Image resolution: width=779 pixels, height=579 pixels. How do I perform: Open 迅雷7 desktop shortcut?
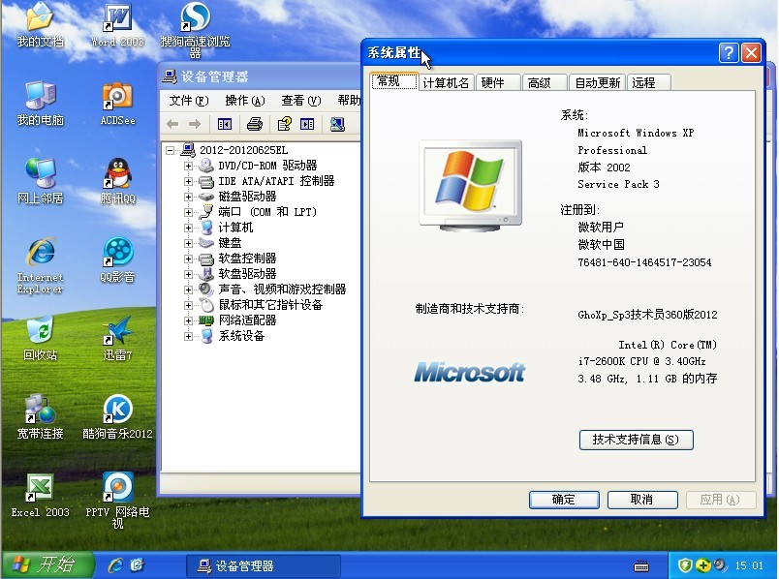pos(118,338)
